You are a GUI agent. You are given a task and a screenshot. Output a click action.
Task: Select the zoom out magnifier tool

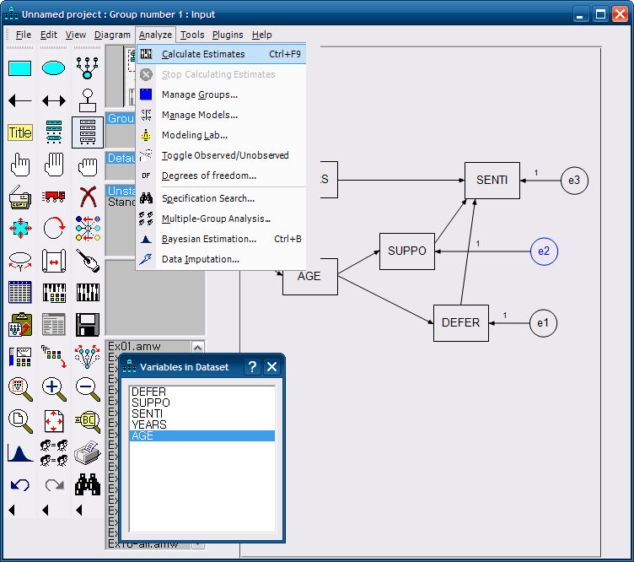tap(88, 389)
